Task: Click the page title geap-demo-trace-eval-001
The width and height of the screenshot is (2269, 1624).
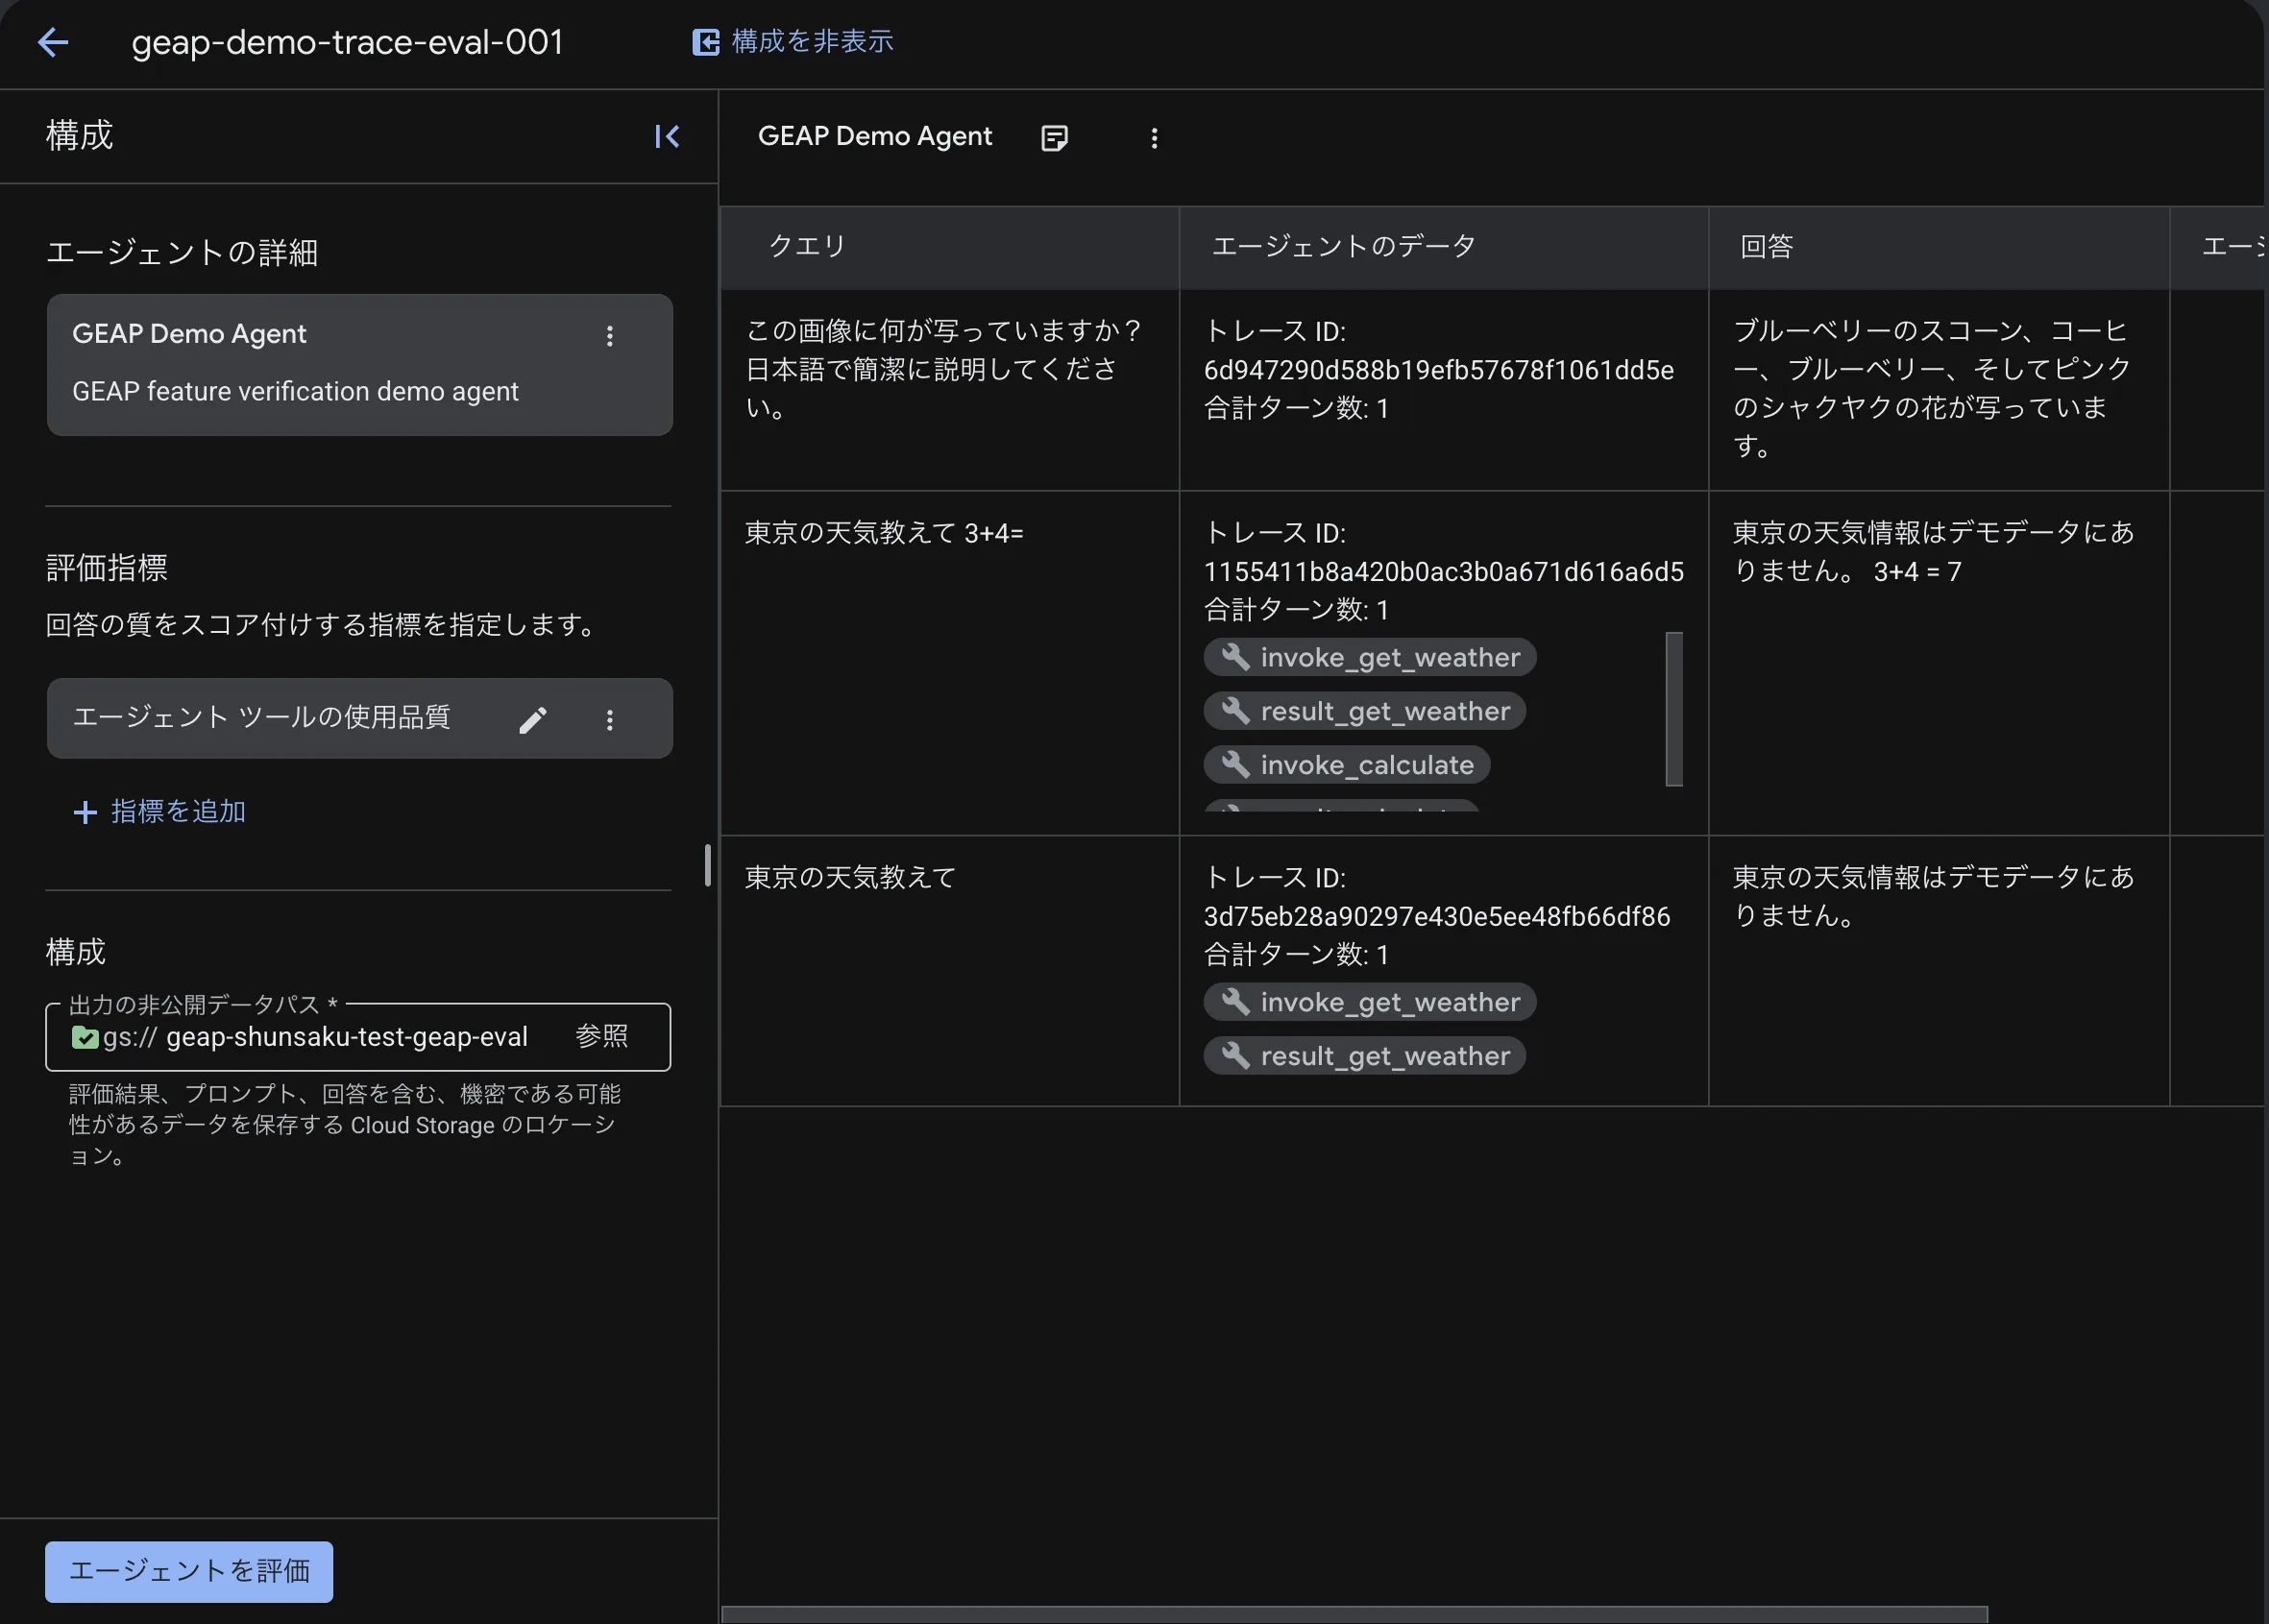Action: point(347,42)
